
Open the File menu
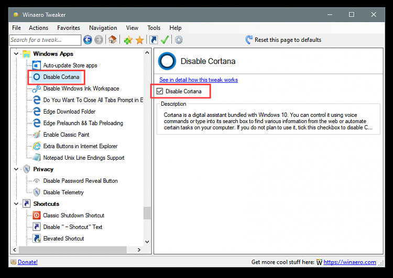click(17, 28)
